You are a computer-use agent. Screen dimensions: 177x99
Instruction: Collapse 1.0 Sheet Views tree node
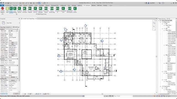click(x=160, y=22)
